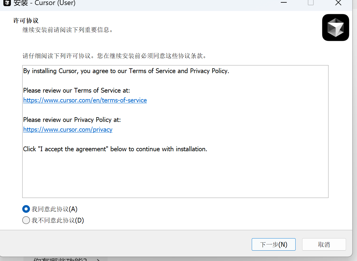This screenshot has height=261, width=357.
Task: Click text "继续安装前请阅读下列重要信息。"
Action: coord(68,30)
